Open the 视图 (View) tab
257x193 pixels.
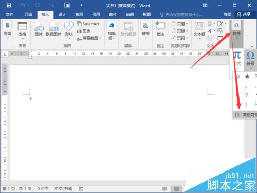click(x=147, y=14)
